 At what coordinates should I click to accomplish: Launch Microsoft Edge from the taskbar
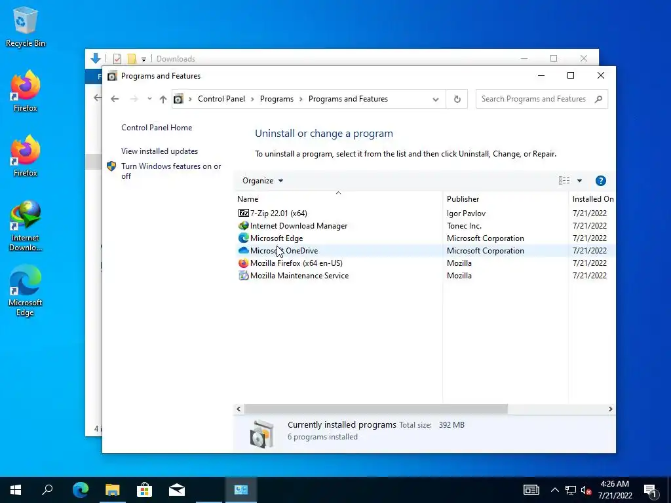click(81, 490)
